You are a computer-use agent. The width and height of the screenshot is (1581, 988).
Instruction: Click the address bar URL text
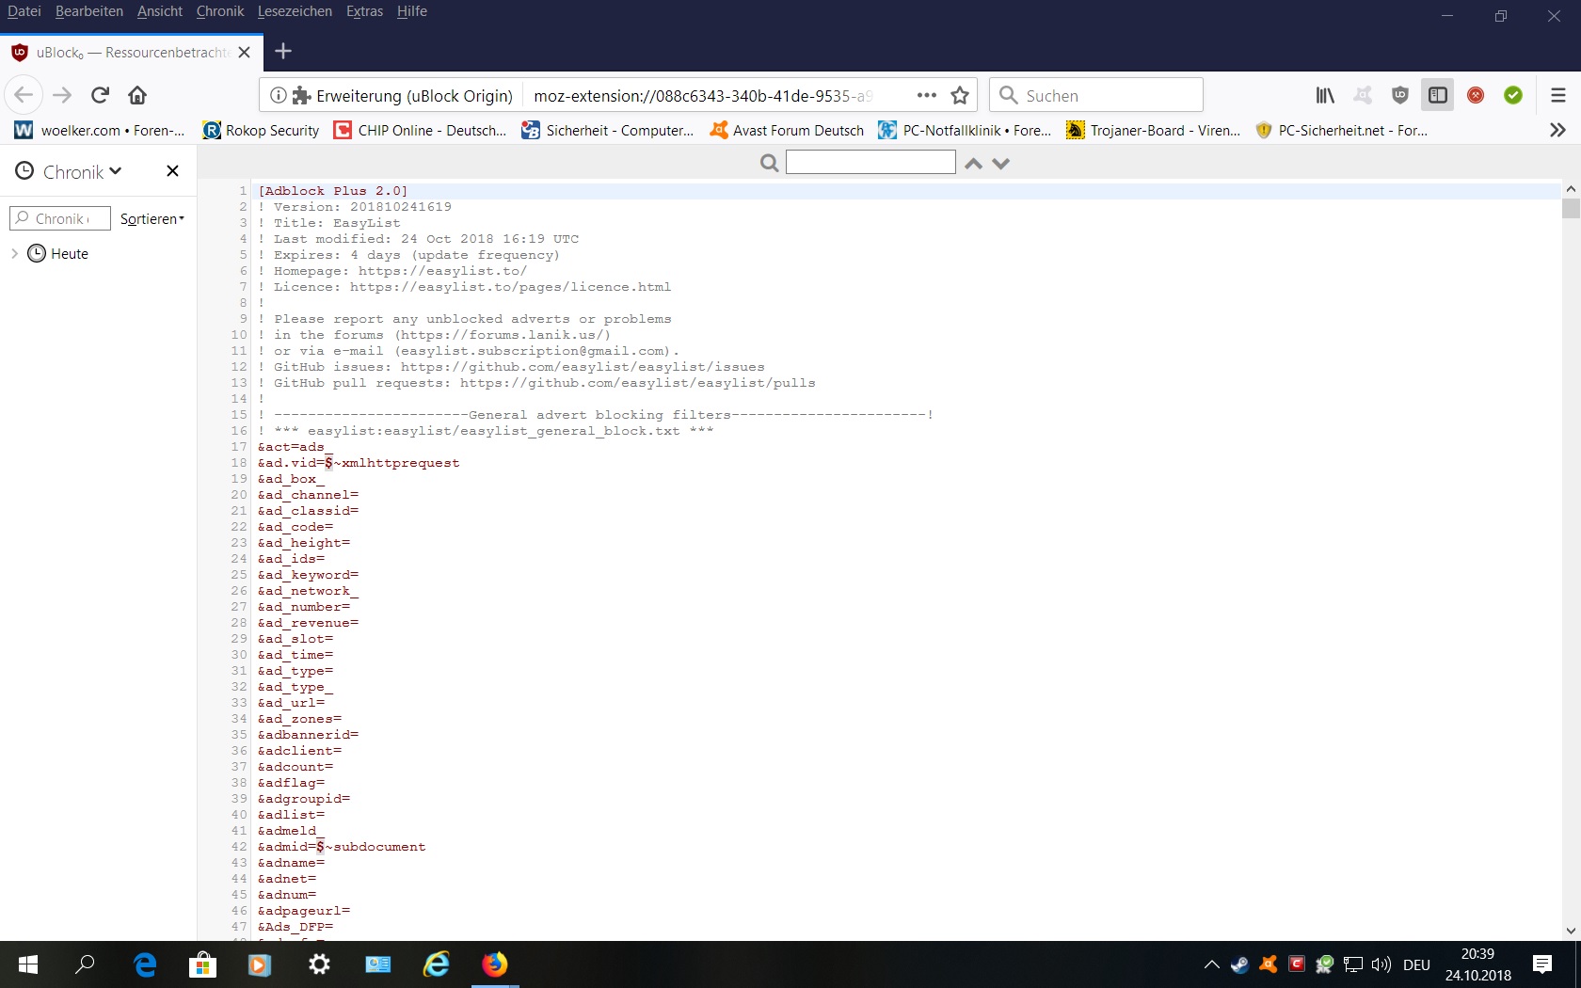(x=703, y=96)
